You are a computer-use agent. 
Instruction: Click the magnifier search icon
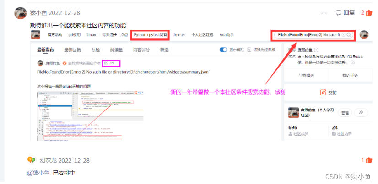349,35
